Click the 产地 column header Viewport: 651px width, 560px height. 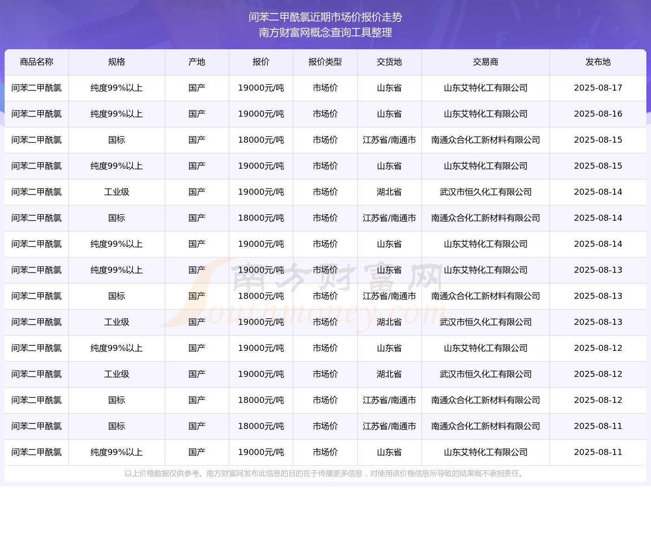(x=197, y=62)
